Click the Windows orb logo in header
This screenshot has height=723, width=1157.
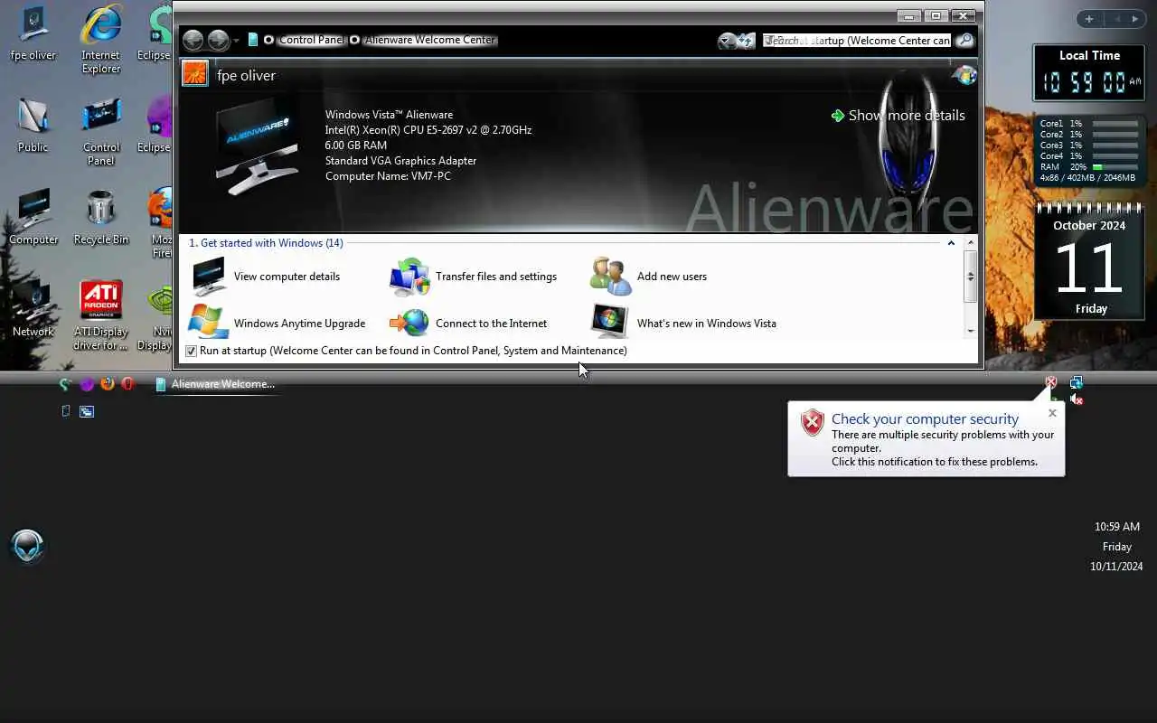click(x=964, y=75)
